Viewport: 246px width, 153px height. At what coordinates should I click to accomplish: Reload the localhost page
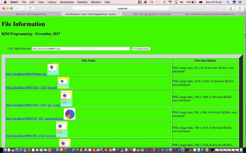pos(170,9)
